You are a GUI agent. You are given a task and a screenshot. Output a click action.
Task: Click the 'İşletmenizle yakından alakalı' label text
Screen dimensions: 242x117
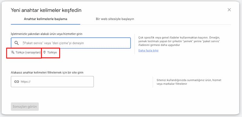point(47,34)
